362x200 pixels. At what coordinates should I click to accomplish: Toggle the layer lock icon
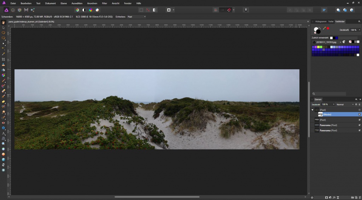click(360, 105)
